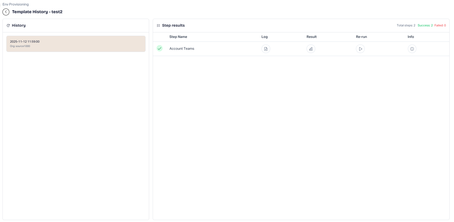The width and height of the screenshot is (454, 222).
Task: Go back using the circled arrow icon
Action: point(6,12)
